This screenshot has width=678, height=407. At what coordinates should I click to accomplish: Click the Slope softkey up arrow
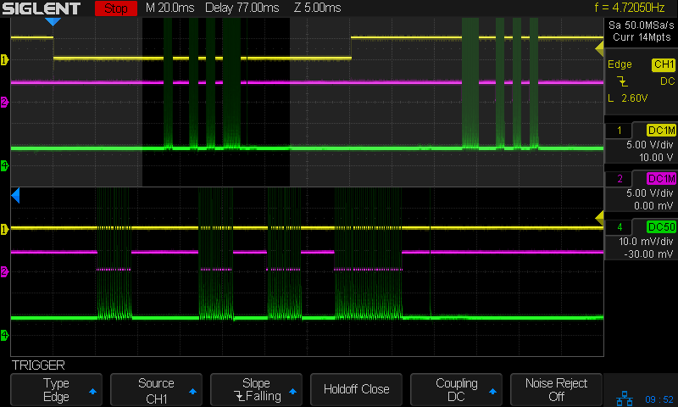point(292,392)
